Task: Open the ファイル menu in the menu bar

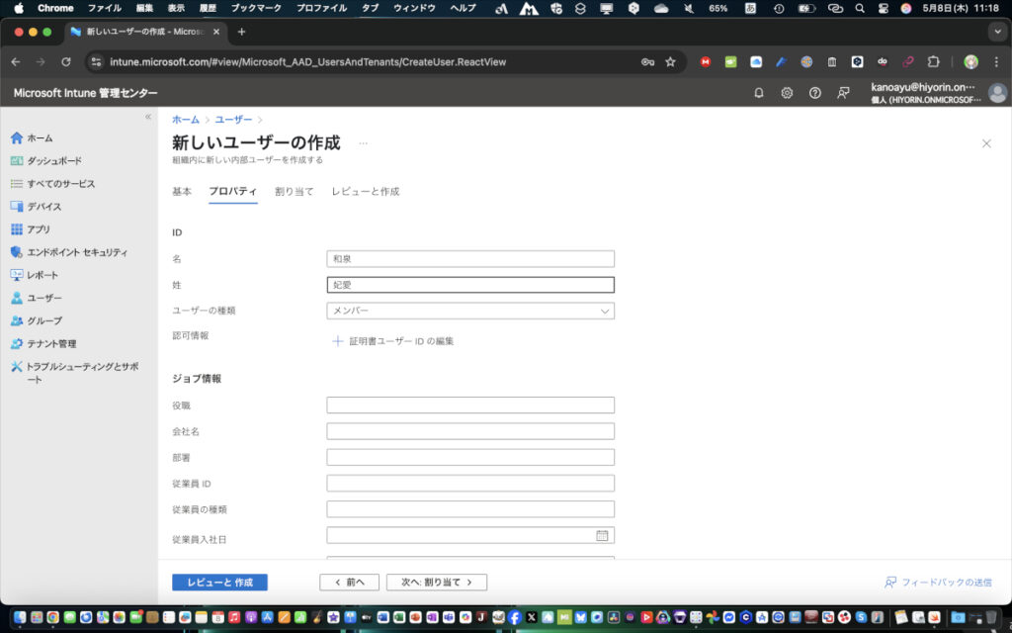Action: (x=105, y=8)
